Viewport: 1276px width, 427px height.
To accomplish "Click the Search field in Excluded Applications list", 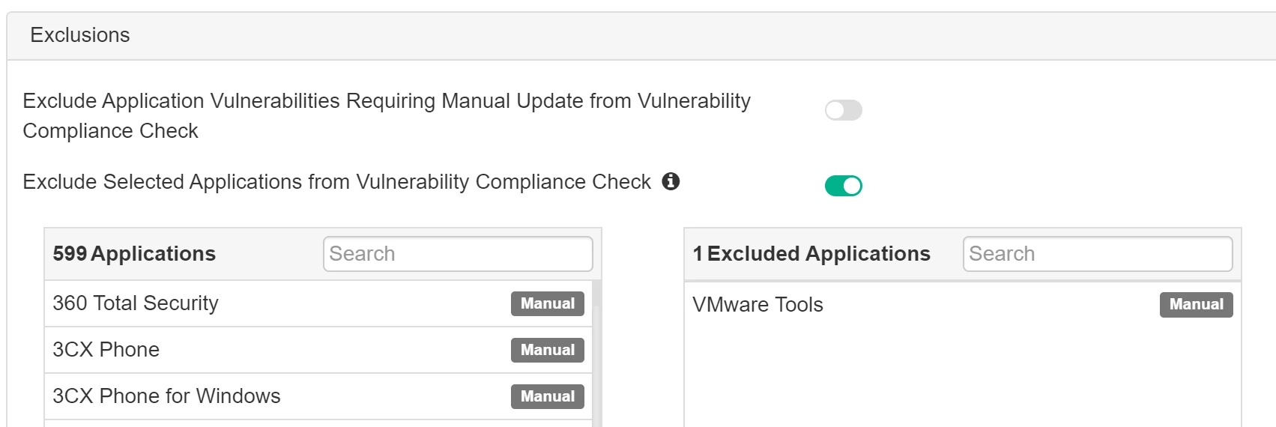I will click(x=1098, y=254).
